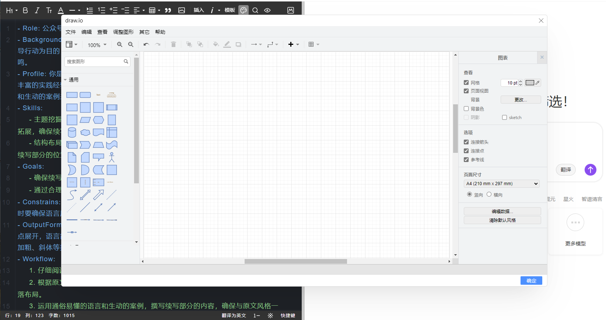Click the purple send arrow button

[590, 169]
